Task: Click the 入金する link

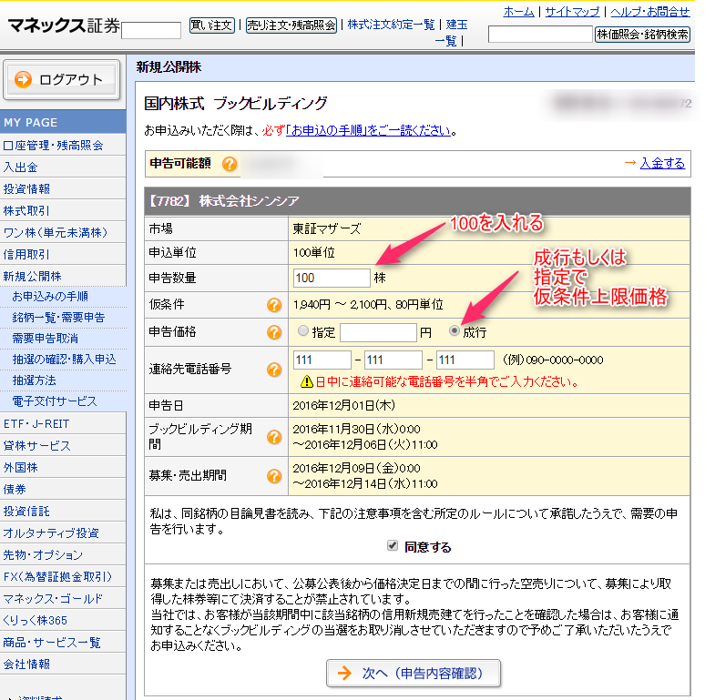Action: tap(662, 163)
